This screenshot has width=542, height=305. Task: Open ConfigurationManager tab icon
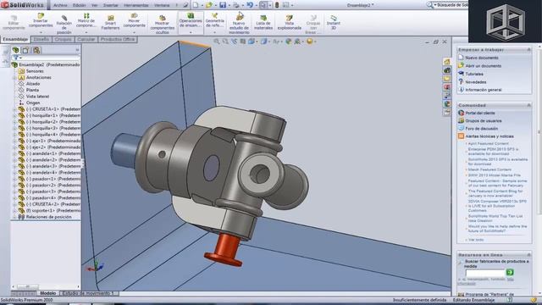click(36, 50)
